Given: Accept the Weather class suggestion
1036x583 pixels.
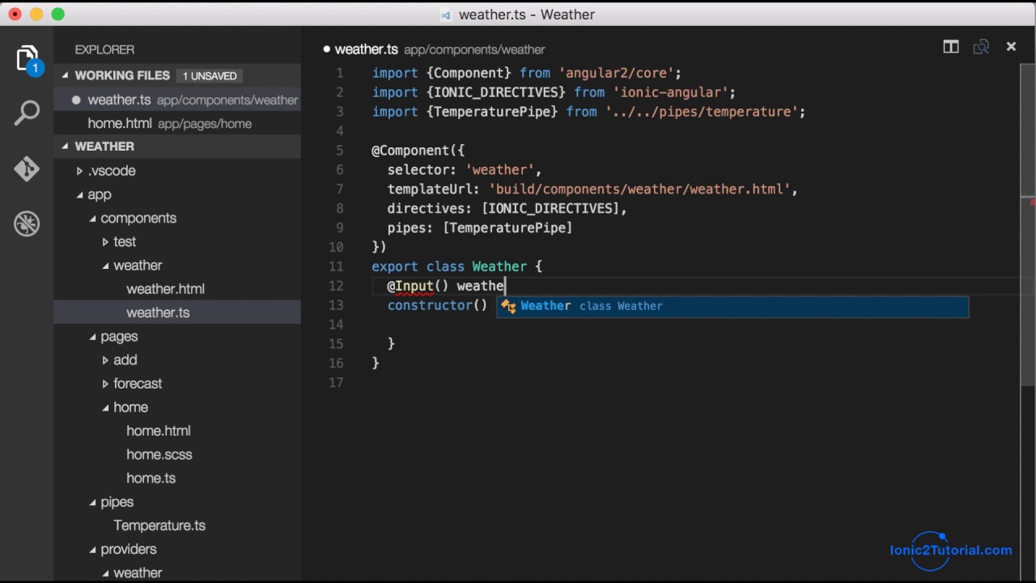Looking at the screenshot, I should [x=732, y=306].
